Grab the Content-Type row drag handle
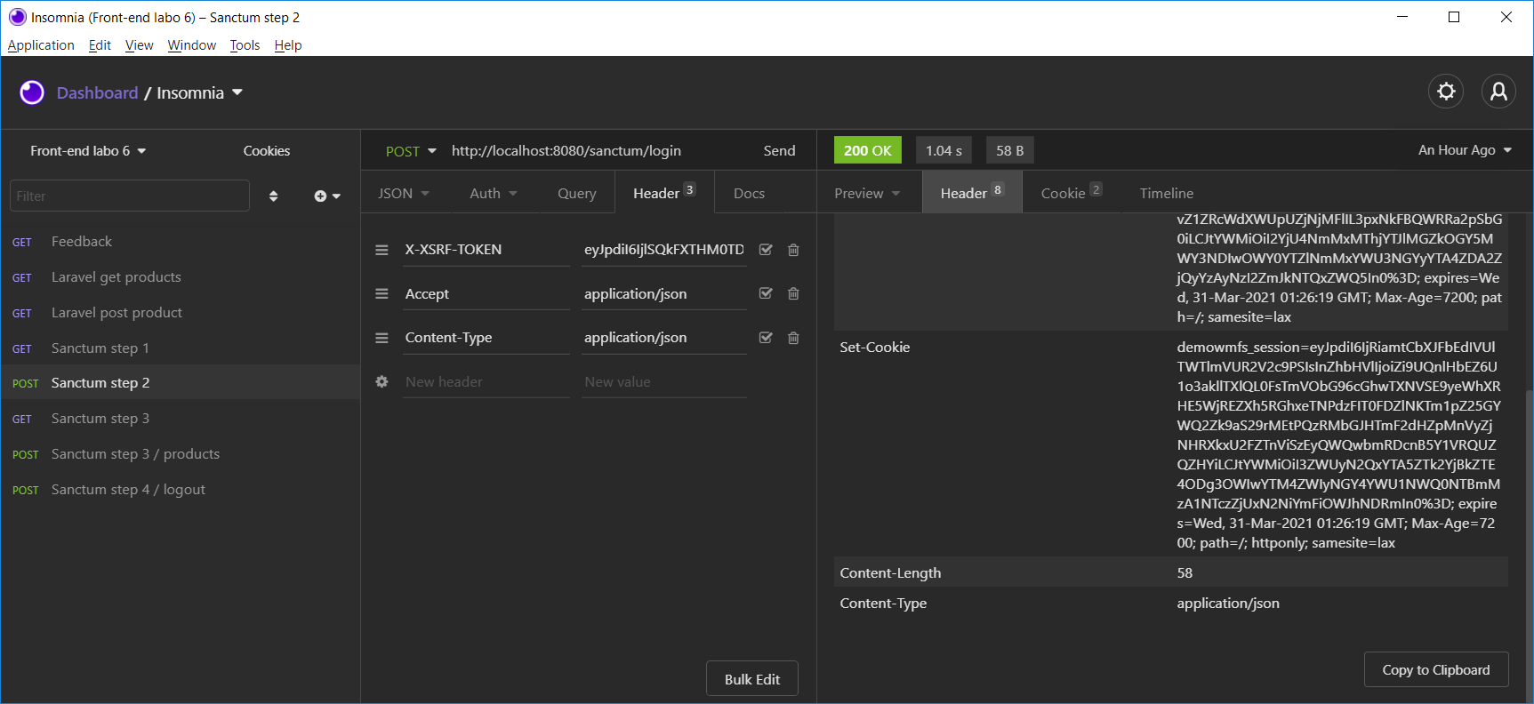Screen dimensions: 1534x704 point(381,338)
